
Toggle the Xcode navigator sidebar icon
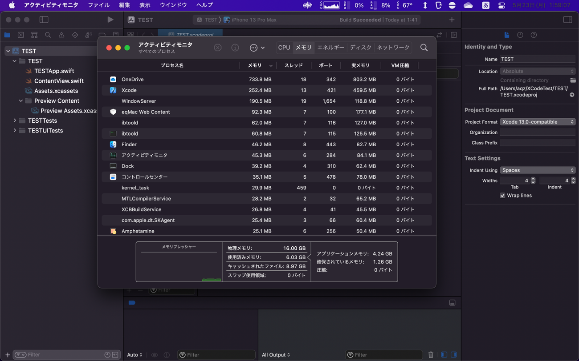click(x=44, y=20)
